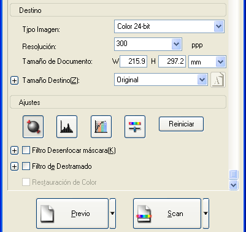Click the scrollbar down arrow
This screenshot has width=246, height=232.
click(x=234, y=185)
